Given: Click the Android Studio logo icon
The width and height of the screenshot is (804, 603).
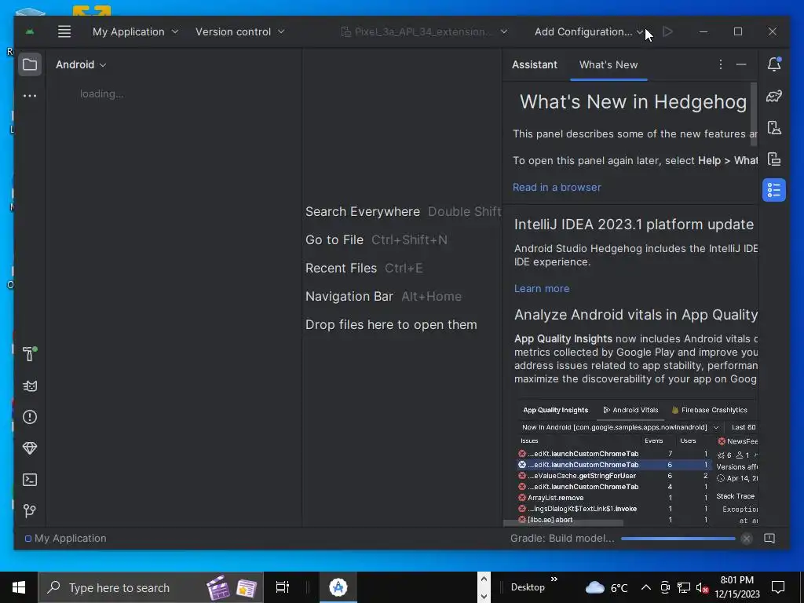Looking at the screenshot, I should coord(30,31).
